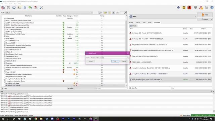
Task: Open Executables gears icon
Action: (30, 8)
